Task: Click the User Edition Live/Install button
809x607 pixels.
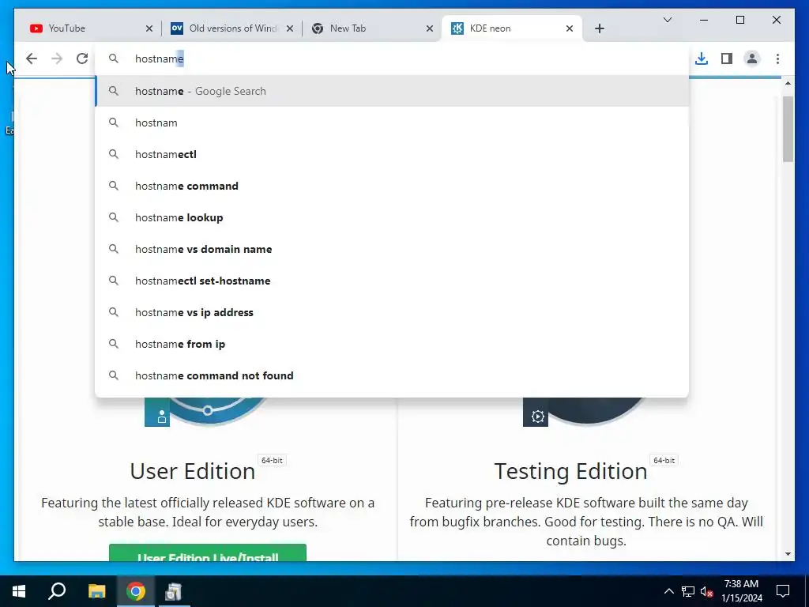Action: (208, 552)
